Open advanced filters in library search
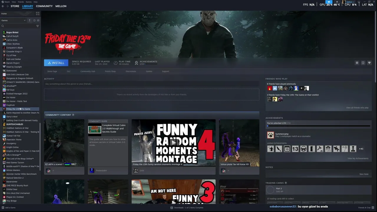This screenshot has width=377, height=212. click(37, 26)
